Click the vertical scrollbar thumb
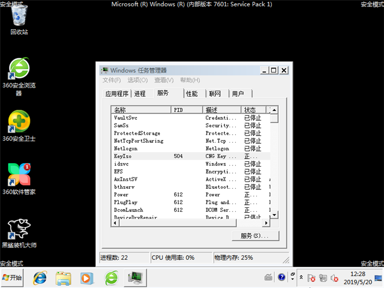The width and height of the screenshot is (384, 288). click(274, 118)
